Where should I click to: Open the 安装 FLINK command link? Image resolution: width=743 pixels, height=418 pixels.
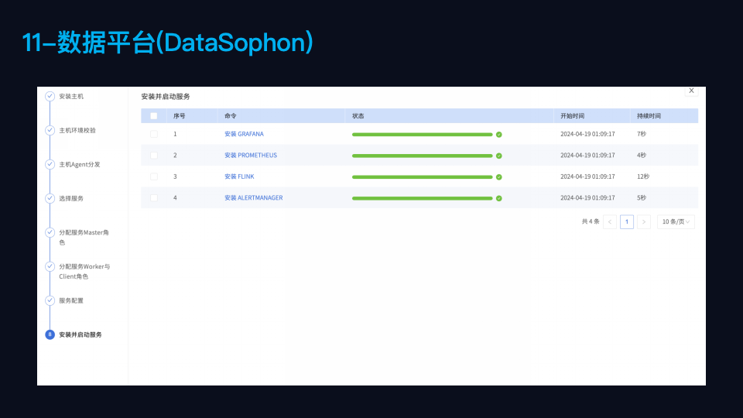click(239, 176)
